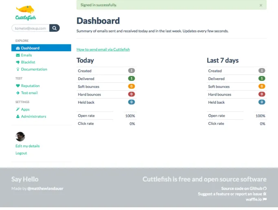Click the thumbs-down Blacklist icon
The image size is (278, 210).
pyautogui.click(x=18, y=62)
